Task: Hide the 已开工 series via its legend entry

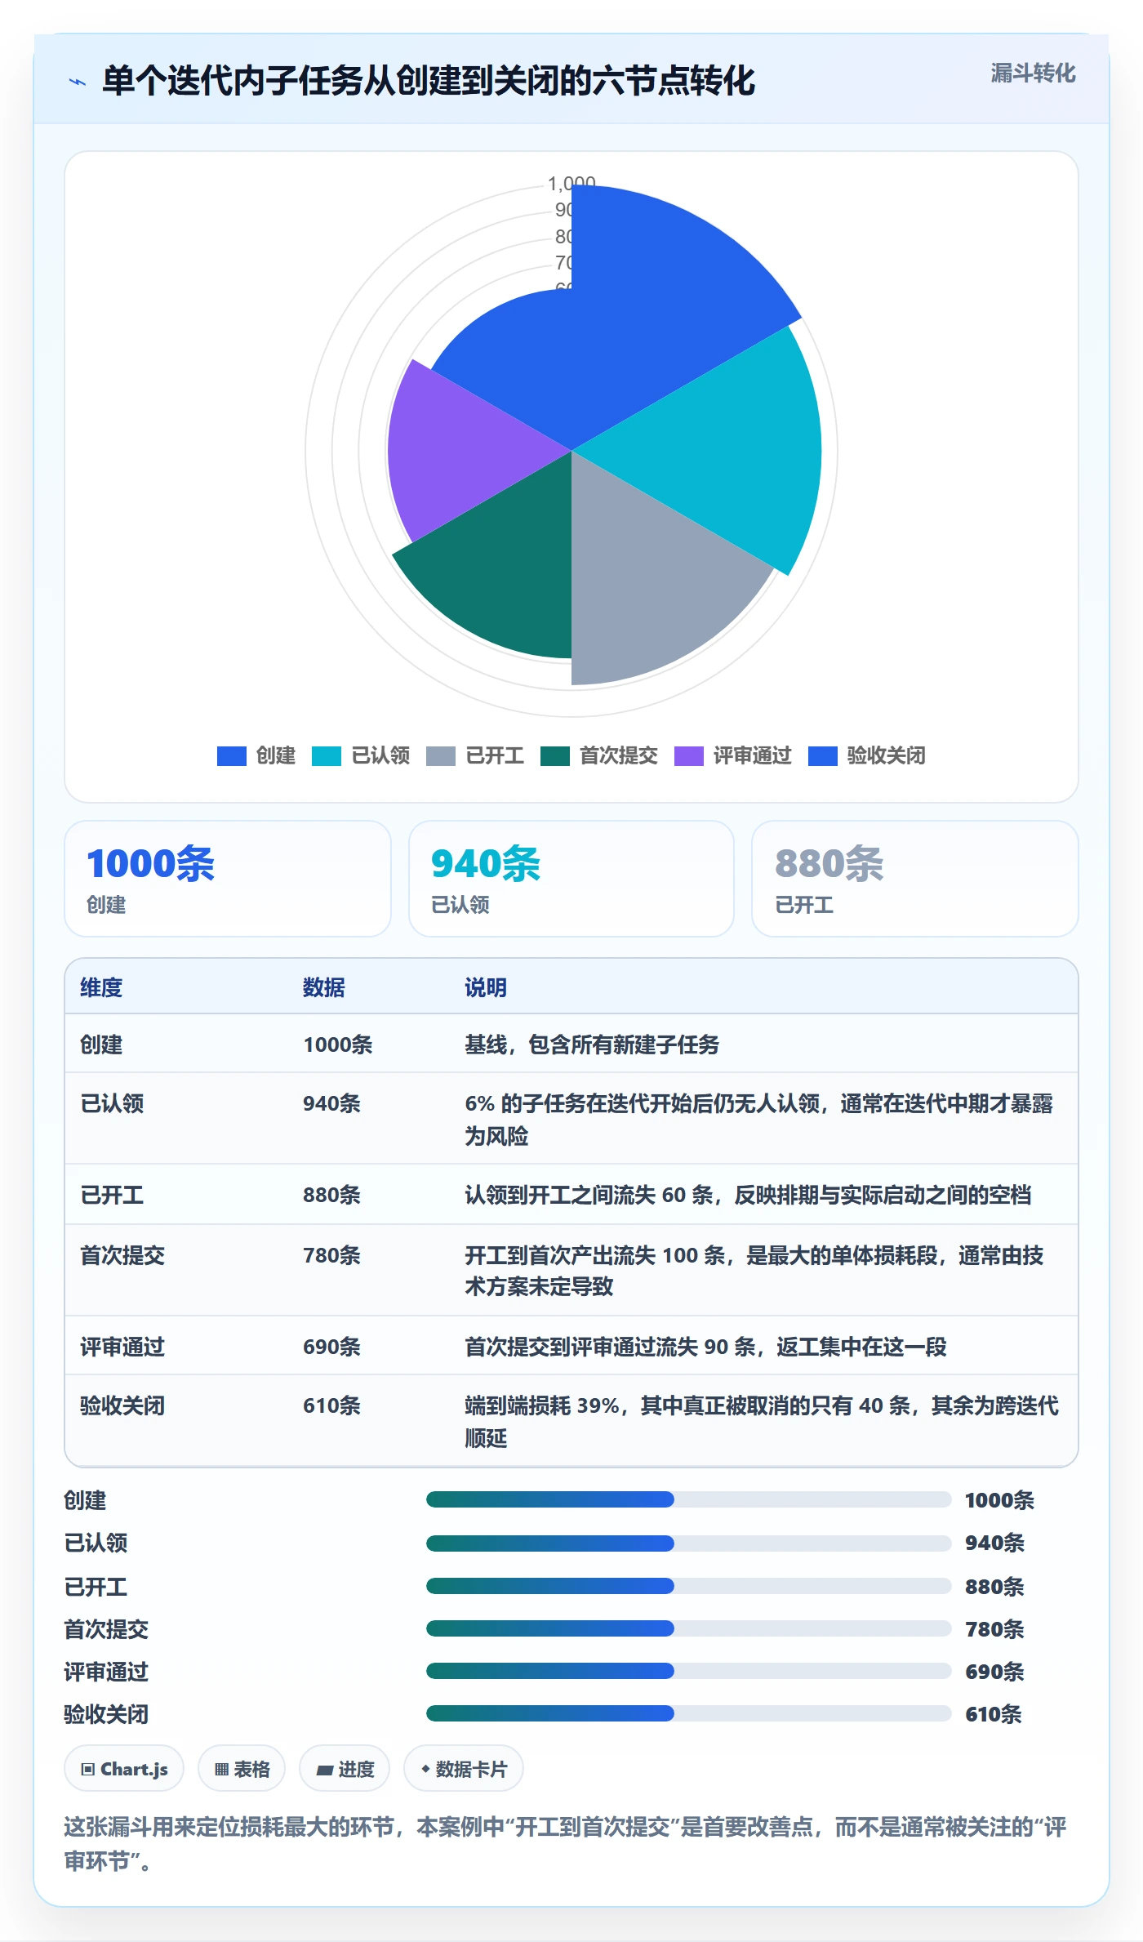Action: 475,755
